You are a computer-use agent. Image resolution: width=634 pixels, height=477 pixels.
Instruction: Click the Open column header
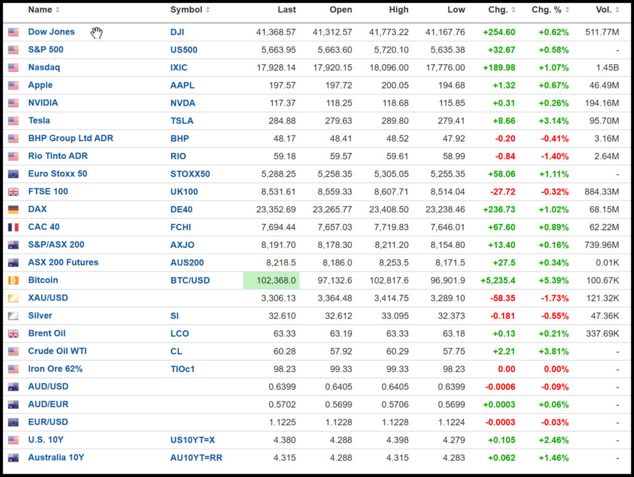tap(341, 10)
